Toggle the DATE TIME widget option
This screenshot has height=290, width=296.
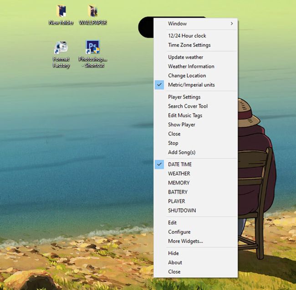tap(195, 164)
